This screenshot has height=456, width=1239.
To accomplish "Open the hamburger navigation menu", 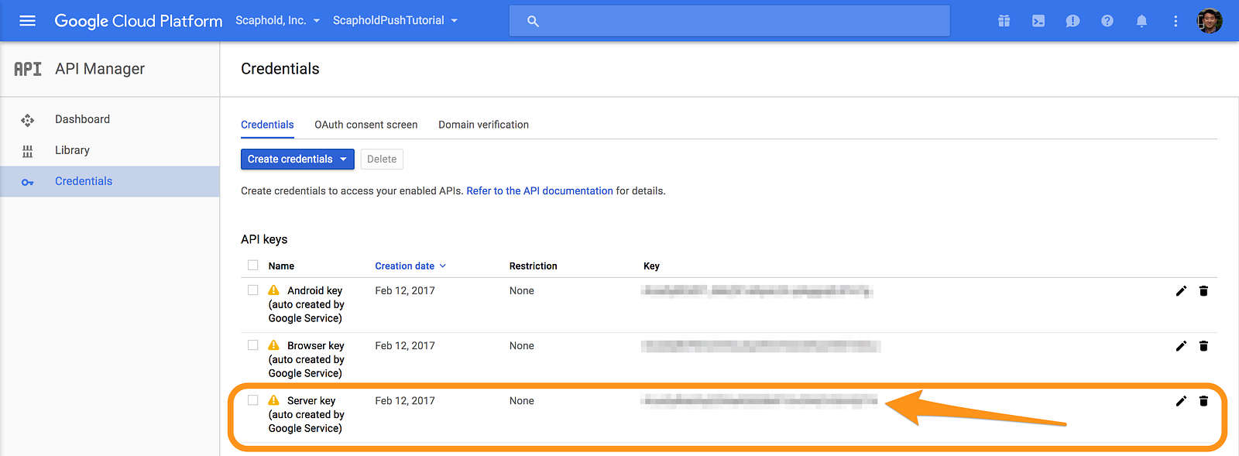I will 27,21.
